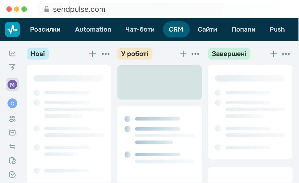Open Нові column options menu
Viewport: 299px width, 183px height.
106,54
